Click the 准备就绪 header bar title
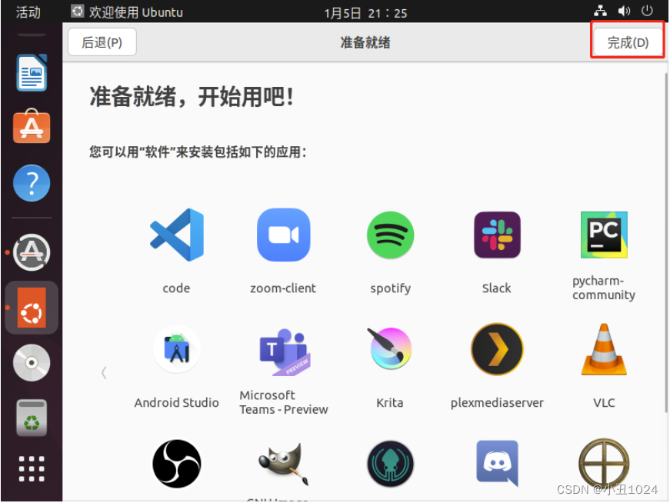This screenshot has height=503, width=670. pos(365,42)
